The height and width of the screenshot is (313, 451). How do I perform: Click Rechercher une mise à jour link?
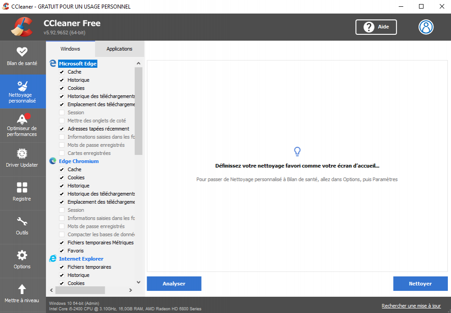[411, 306]
